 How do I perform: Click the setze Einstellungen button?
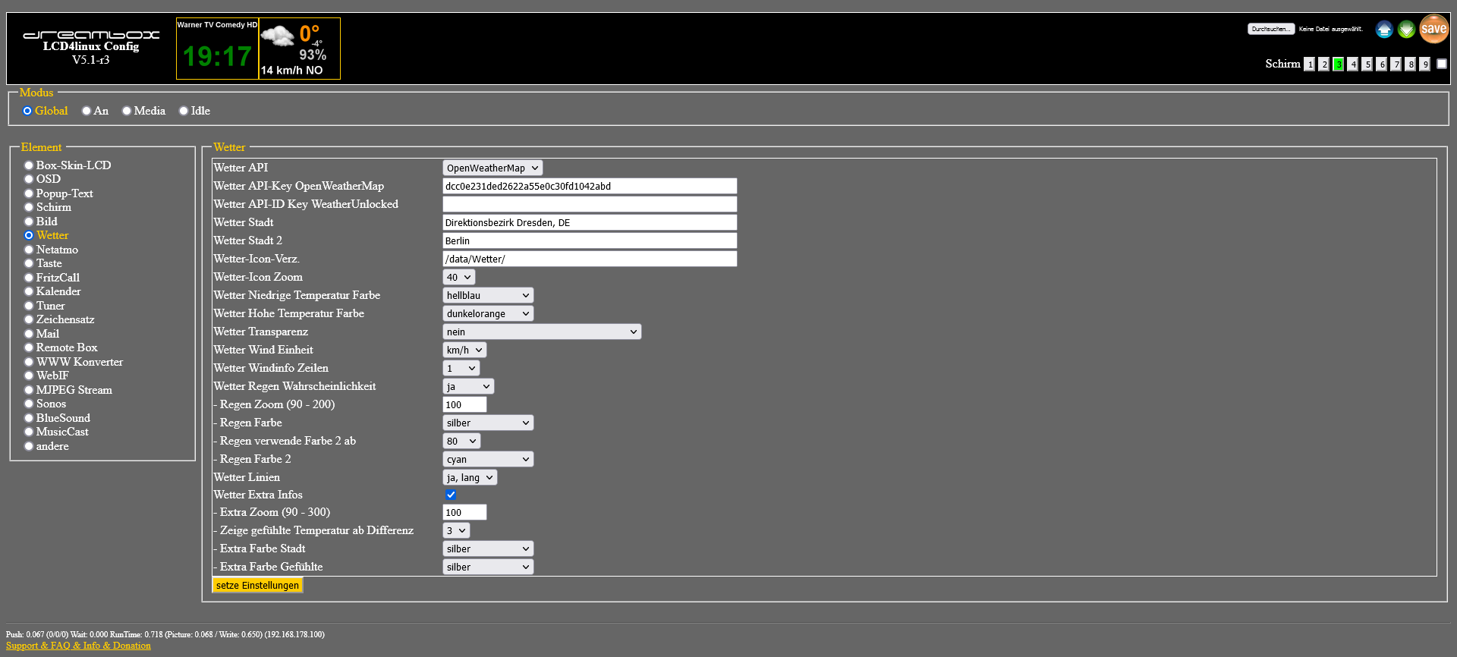tap(257, 585)
